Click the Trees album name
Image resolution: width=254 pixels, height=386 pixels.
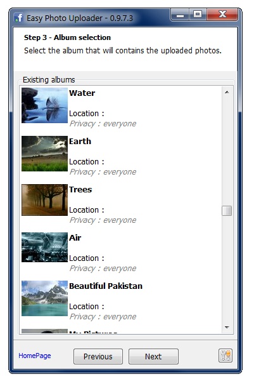tap(80, 190)
